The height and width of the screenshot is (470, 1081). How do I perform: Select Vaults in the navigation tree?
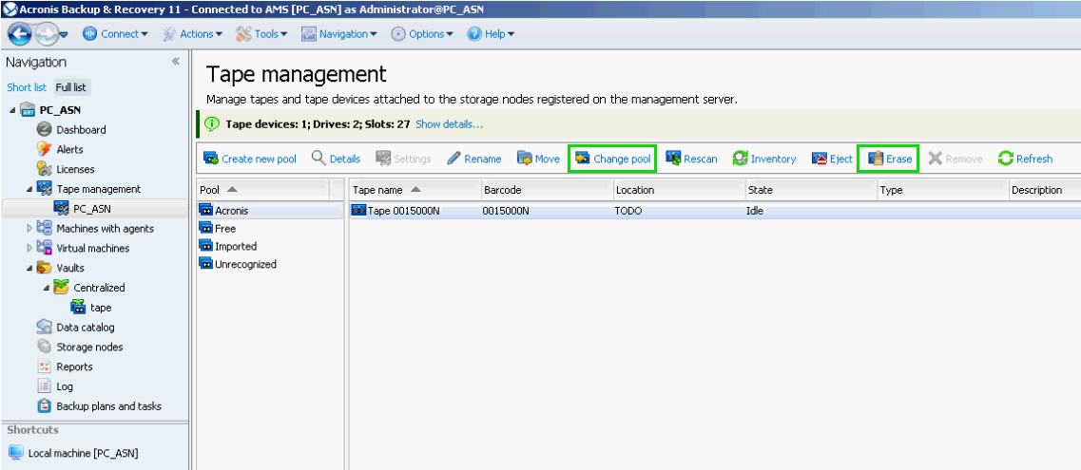coord(61,268)
